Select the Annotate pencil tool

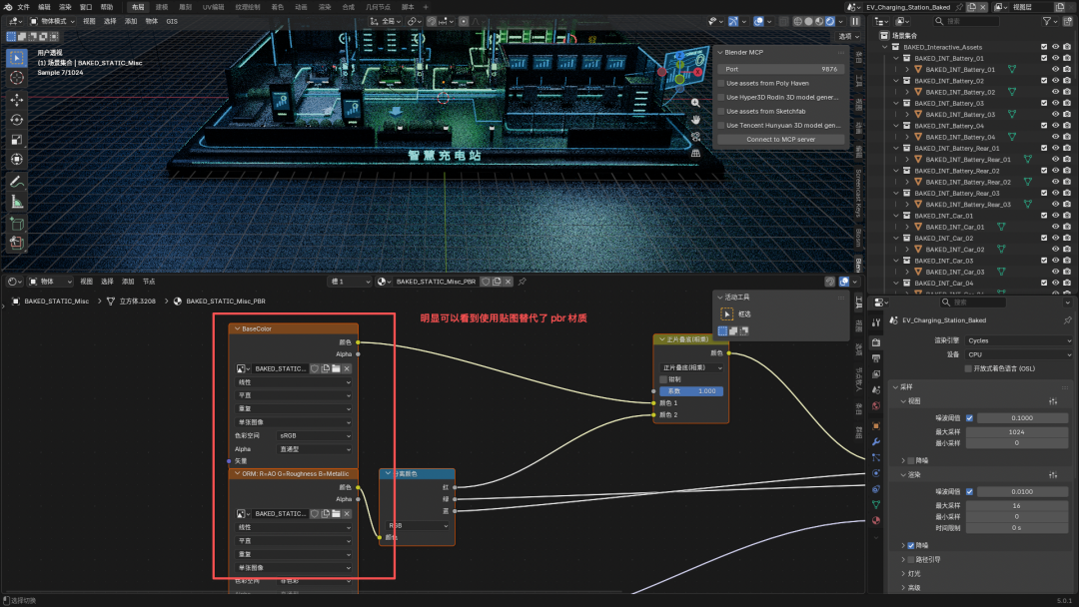pyautogui.click(x=17, y=182)
